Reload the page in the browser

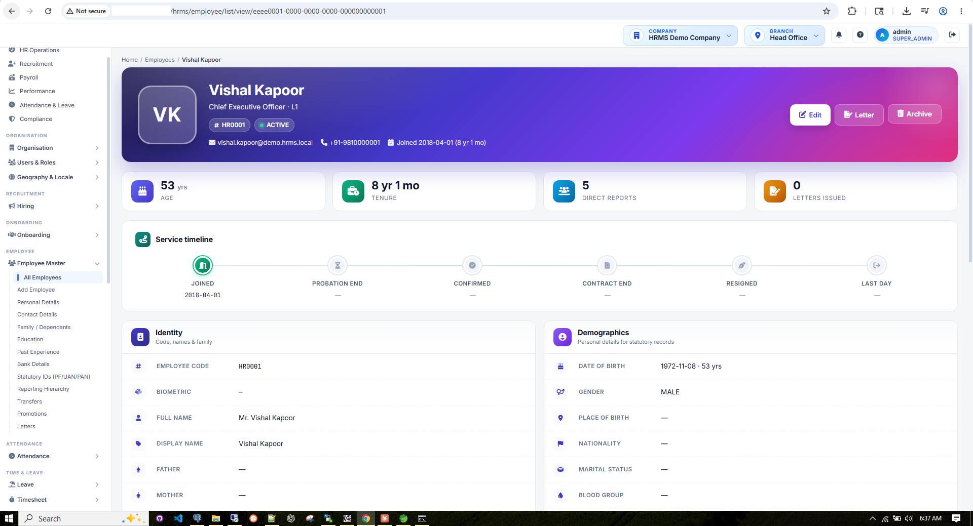coord(48,11)
